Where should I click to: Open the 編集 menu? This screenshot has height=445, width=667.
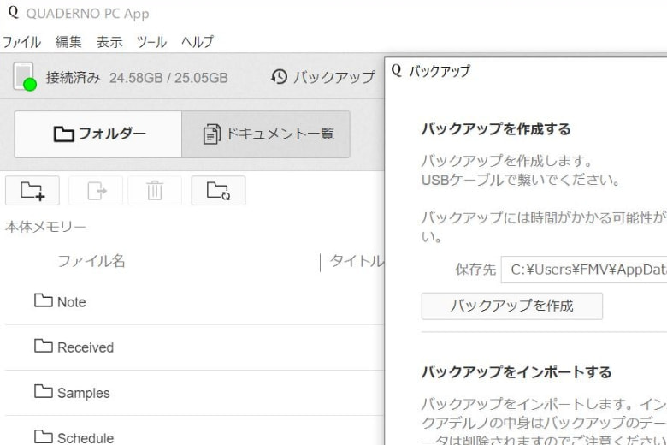click(68, 42)
